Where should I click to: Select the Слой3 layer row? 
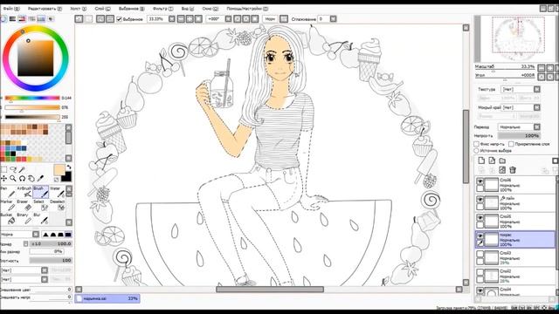click(x=515, y=257)
